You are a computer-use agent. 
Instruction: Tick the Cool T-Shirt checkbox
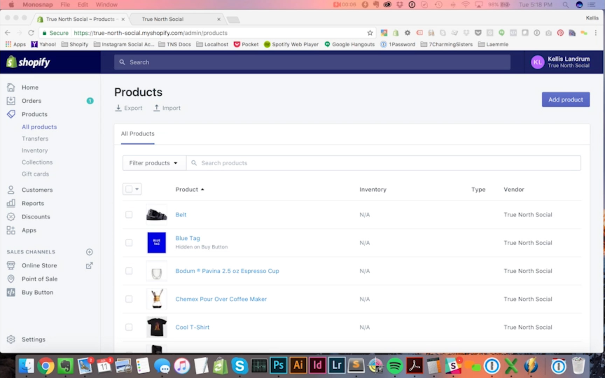pos(129,327)
